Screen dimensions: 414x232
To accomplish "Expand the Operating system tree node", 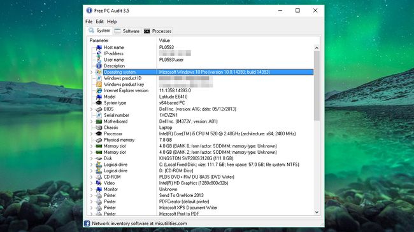I will pyautogui.click(x=92, y=72).
